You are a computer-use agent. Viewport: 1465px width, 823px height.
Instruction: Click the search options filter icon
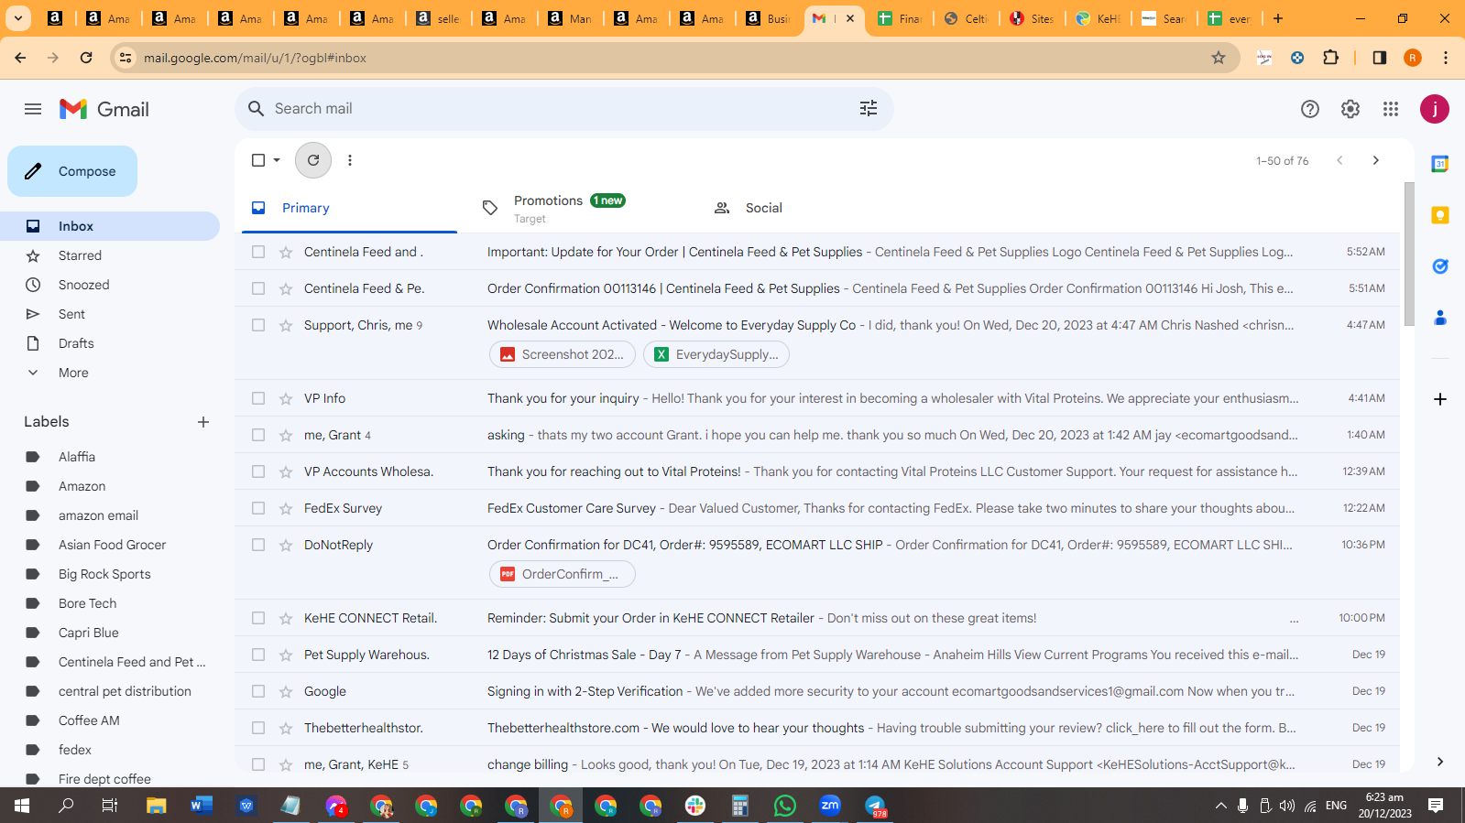[x=869, y=108]
